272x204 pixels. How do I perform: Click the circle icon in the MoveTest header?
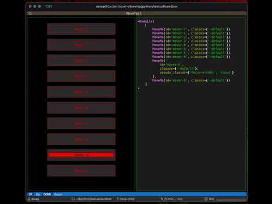pos(30,14)
